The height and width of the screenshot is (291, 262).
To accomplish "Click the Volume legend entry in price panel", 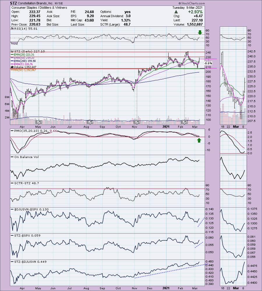I will click(x=25, y=67).
